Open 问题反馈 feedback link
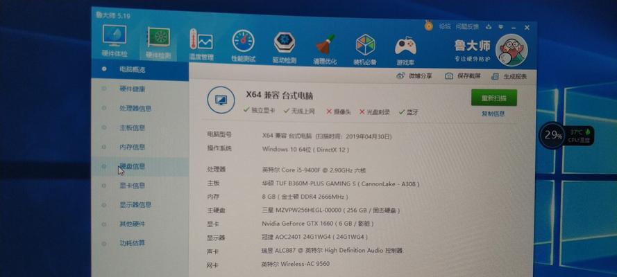617x277 pixels. click(468, 27)
